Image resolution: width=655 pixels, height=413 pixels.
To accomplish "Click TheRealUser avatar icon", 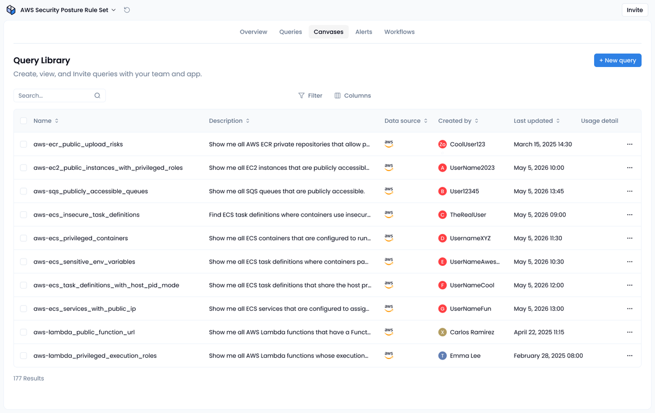I will click(442, 215).
